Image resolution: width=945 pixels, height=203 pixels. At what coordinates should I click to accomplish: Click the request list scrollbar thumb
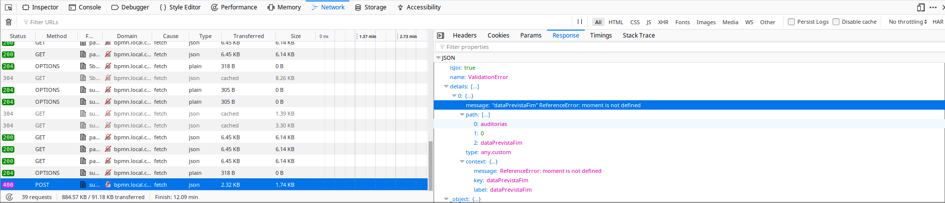coord(431,165)
